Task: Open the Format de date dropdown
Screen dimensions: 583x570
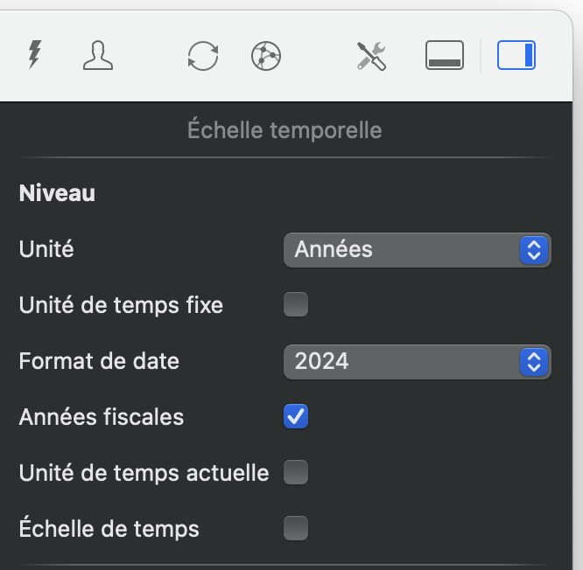Action: pos(417,361)
